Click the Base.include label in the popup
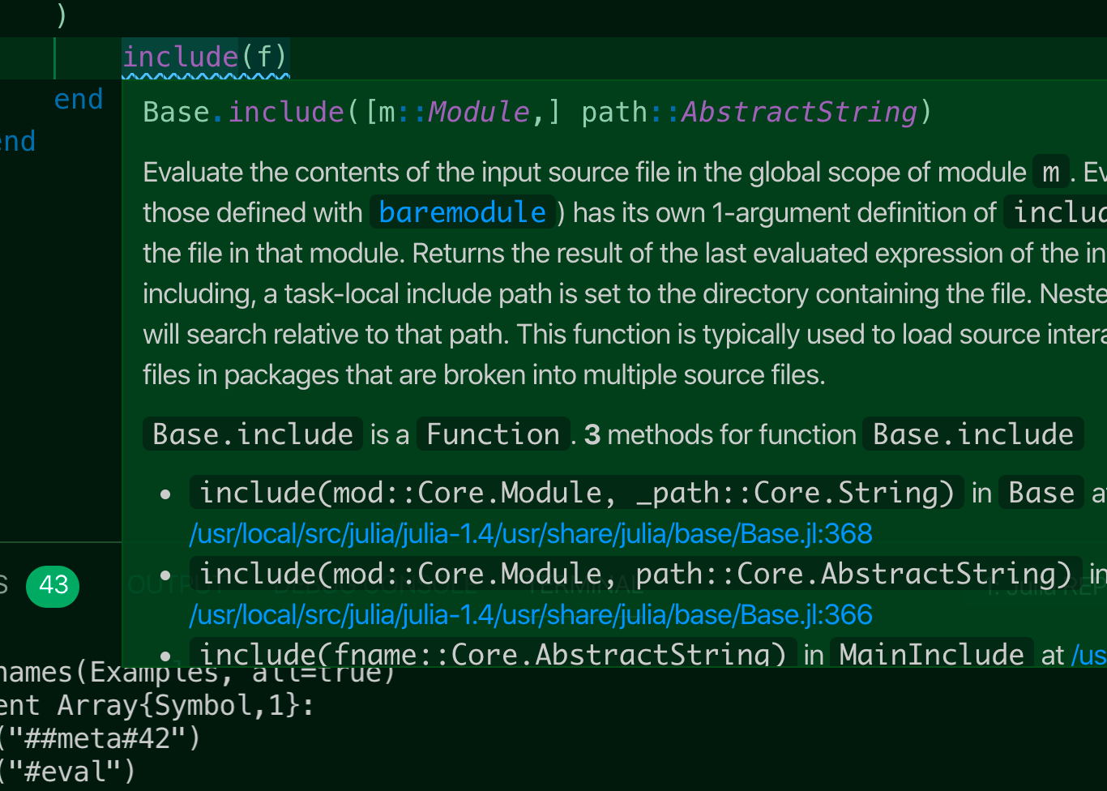Image resolution: width=1107 pixels, height=791 pixels. [252, 434]
